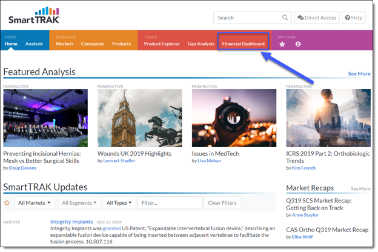The height and width of the screenshot is (252, 378).
Task: Click the SmartTRAK logo
Action: [x=34, y=15]
